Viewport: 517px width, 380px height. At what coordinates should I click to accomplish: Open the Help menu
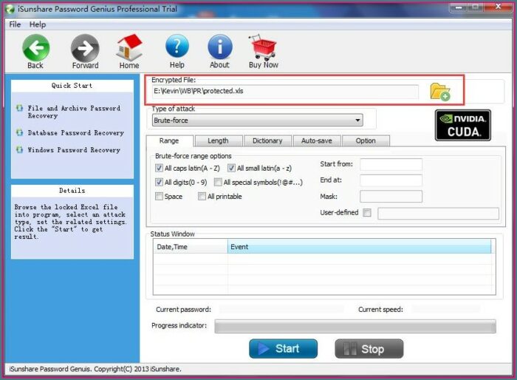pos(38,24)
